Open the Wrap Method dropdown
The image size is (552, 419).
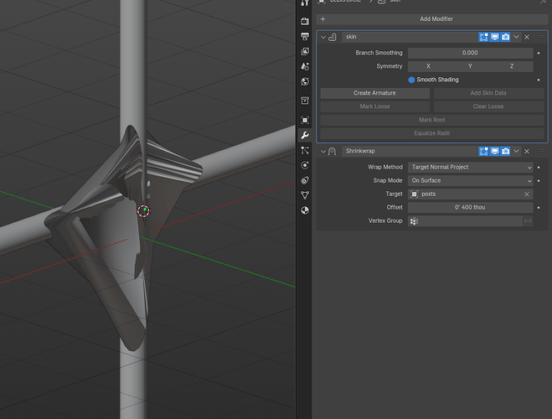(x=470, y=168)
